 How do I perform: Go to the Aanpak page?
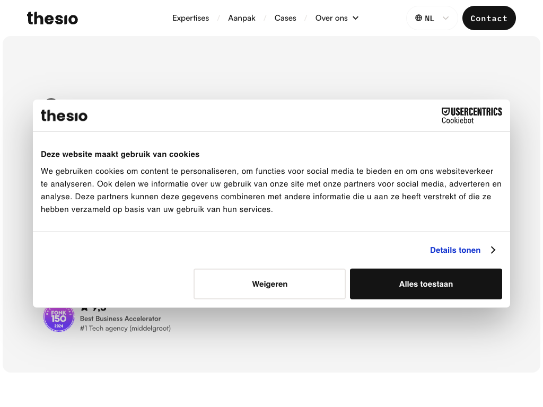coord(241,18)
